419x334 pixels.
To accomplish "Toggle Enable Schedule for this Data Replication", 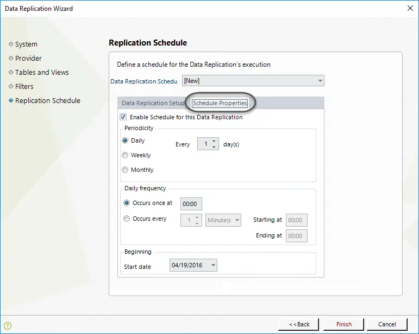I will pos(123,117).
